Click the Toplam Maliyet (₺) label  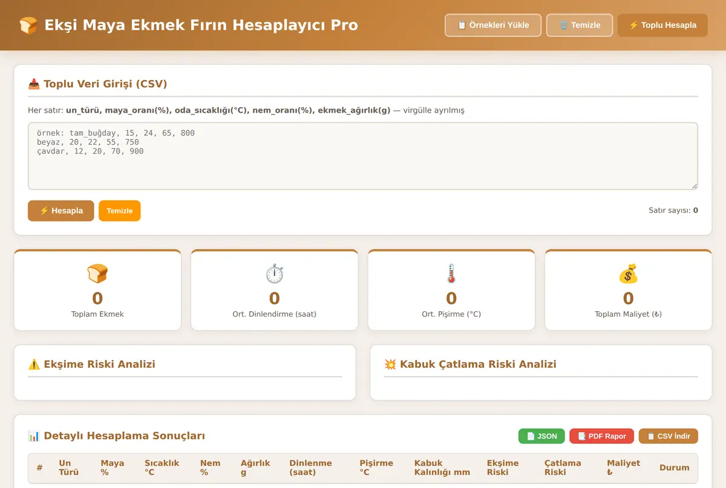click(629, 314)
